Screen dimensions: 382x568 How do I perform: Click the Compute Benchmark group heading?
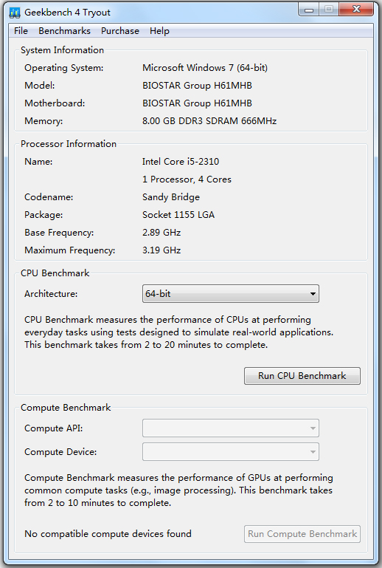66,408
